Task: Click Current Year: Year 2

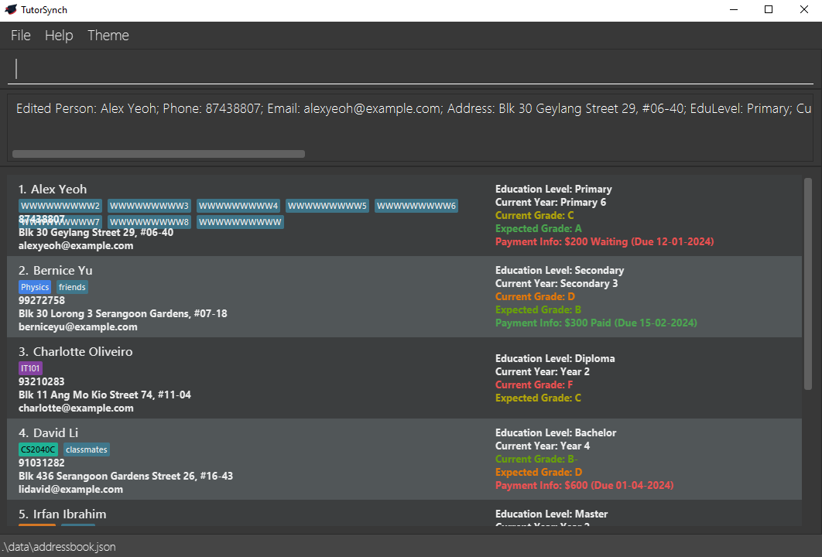Action: (543, 371)
